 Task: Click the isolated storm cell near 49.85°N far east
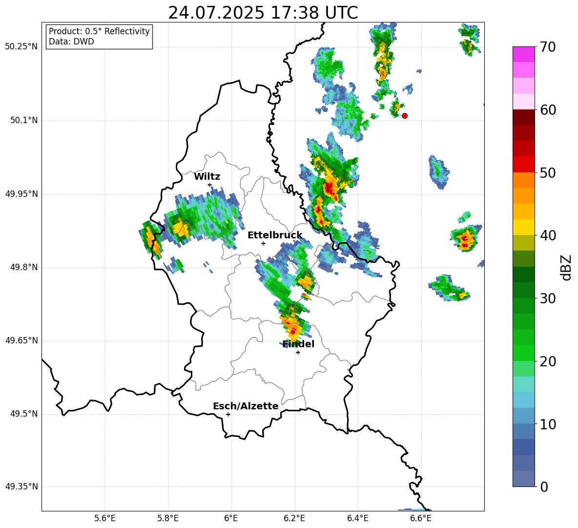[x=466, y=238]
